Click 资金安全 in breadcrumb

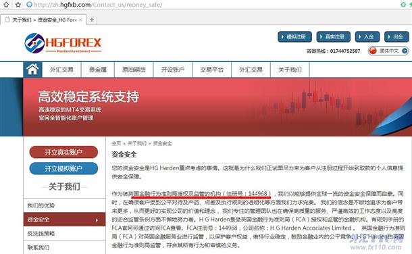click(x=162, y=143)
